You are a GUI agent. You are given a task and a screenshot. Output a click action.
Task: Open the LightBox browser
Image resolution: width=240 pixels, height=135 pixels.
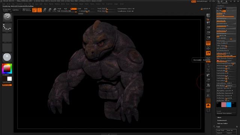tap(16, 10)
